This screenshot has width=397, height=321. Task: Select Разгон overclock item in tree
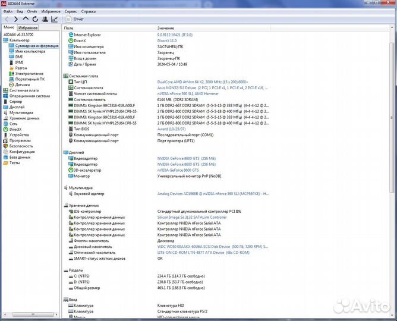pos(19,68)
